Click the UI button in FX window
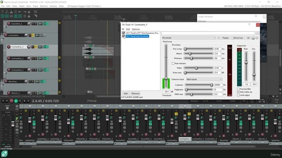The height and width of the screenshot is (158, 282). (x=248, y=38)
